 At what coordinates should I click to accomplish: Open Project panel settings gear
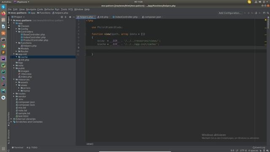pos(70,17)
